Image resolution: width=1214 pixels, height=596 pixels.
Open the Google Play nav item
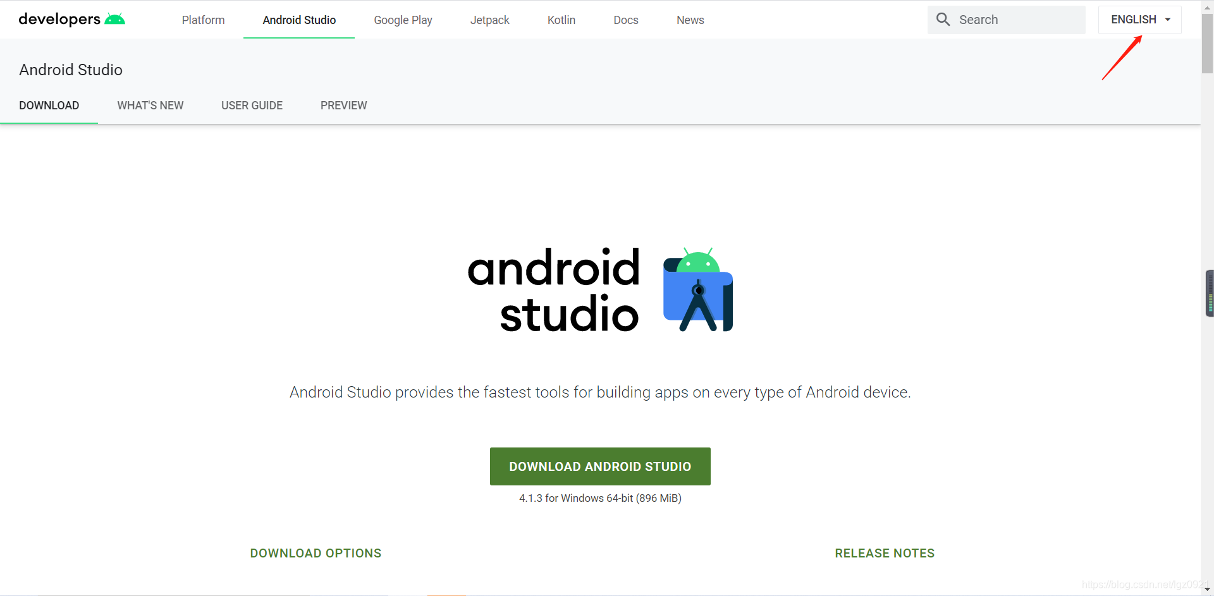403,20
